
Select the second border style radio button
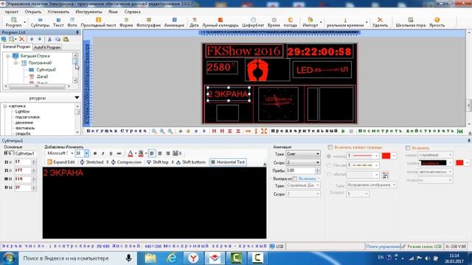tap(329, 165)
